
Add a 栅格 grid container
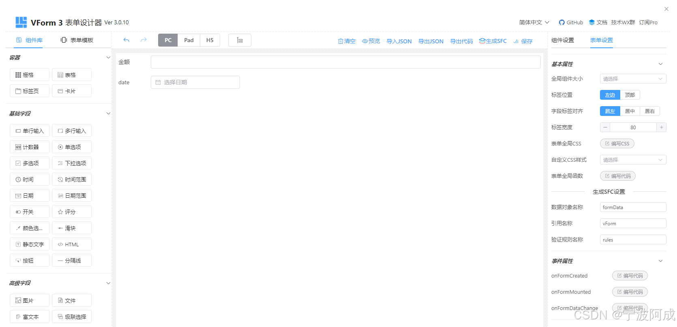[x=30, y=75]
